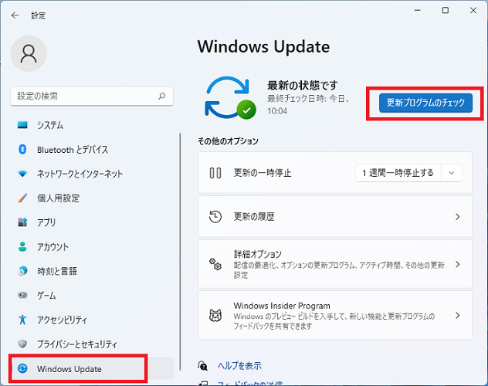Click the その他のオプション heading
The width and height of the screenshot is (488, 386).
point(228,141)
